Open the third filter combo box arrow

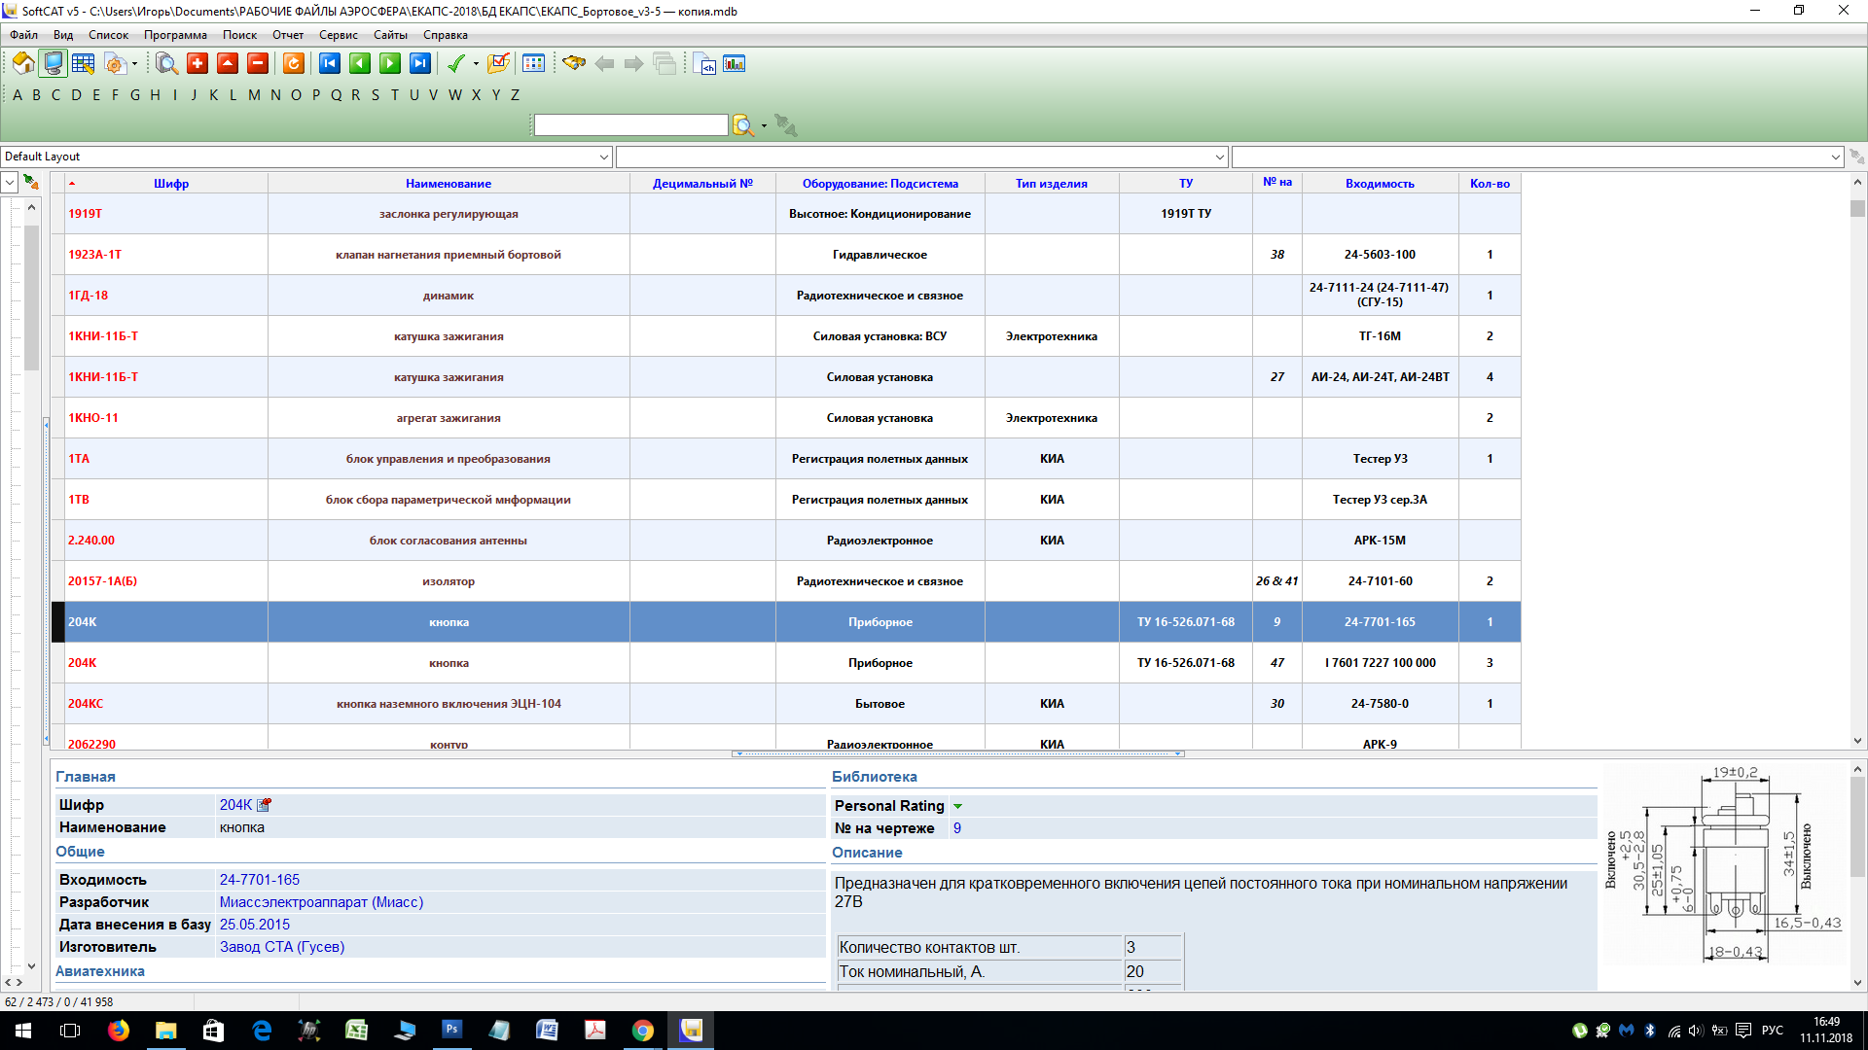(x=1836, y=157)
